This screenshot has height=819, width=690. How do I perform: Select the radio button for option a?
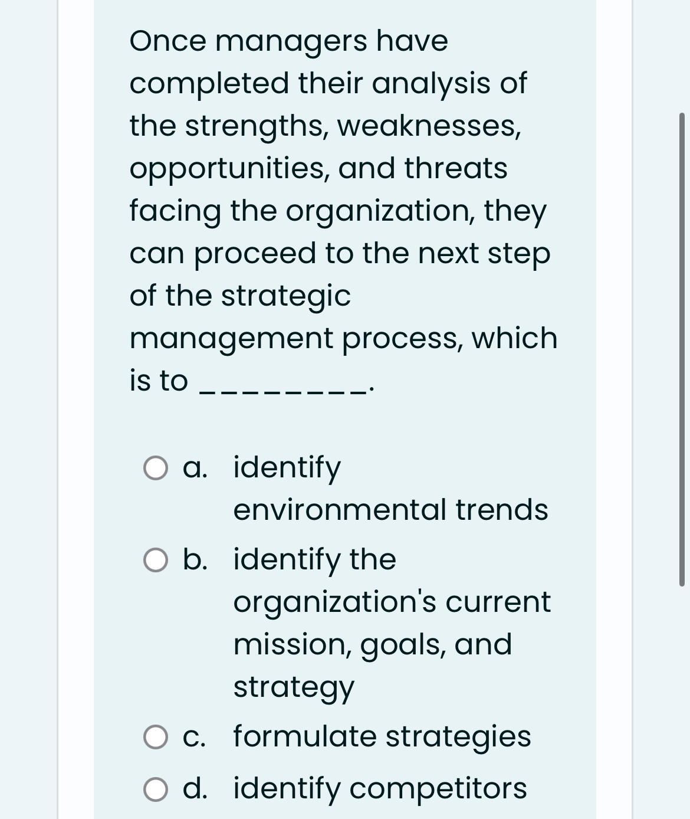(x=156, y=469)
